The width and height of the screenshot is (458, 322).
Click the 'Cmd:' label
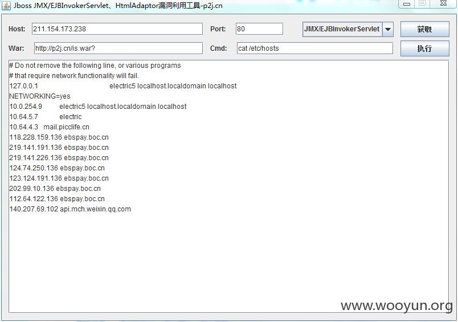219,48
